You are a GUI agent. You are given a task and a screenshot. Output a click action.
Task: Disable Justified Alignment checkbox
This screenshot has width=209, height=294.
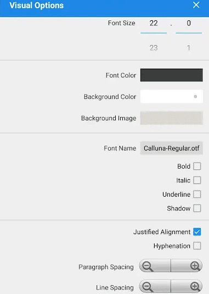(197, 232)
